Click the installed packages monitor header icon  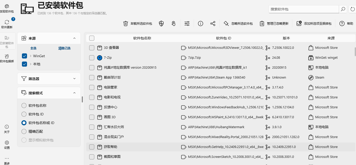[27, 9]
